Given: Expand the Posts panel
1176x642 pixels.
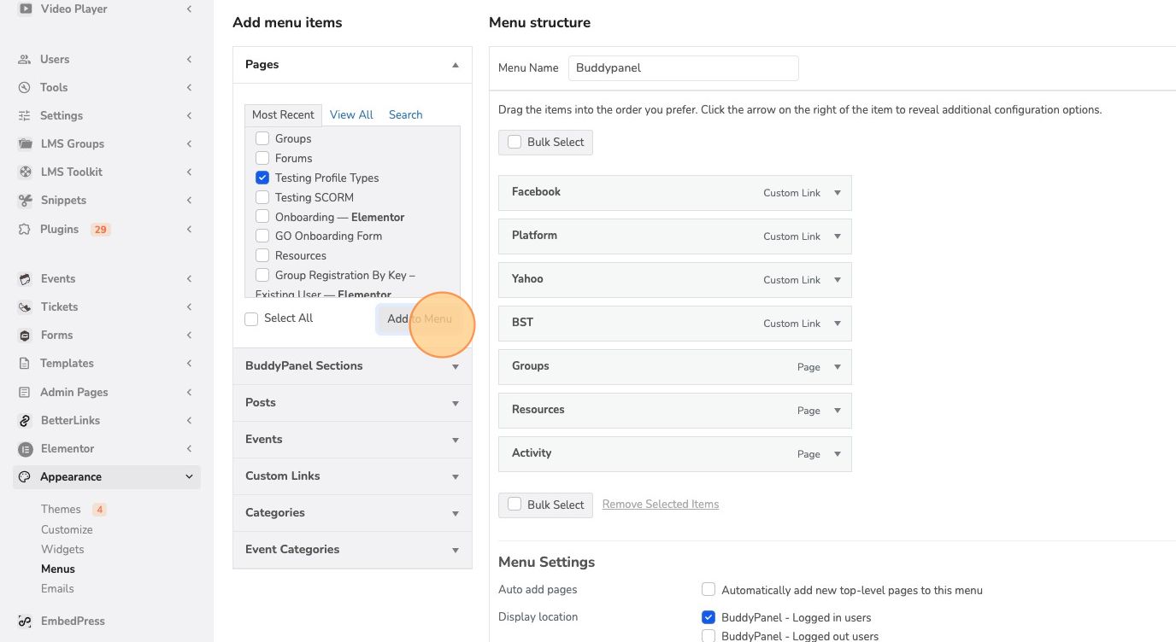Looking at the screenshot, I should (456, 403).
